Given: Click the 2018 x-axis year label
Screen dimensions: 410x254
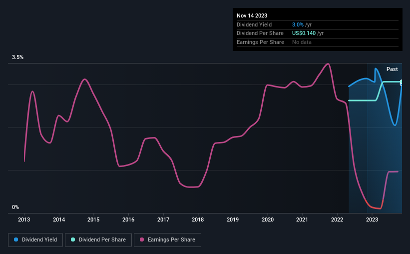Looking at the screenshot, I should pyautogui.click(x=198, y=219).
